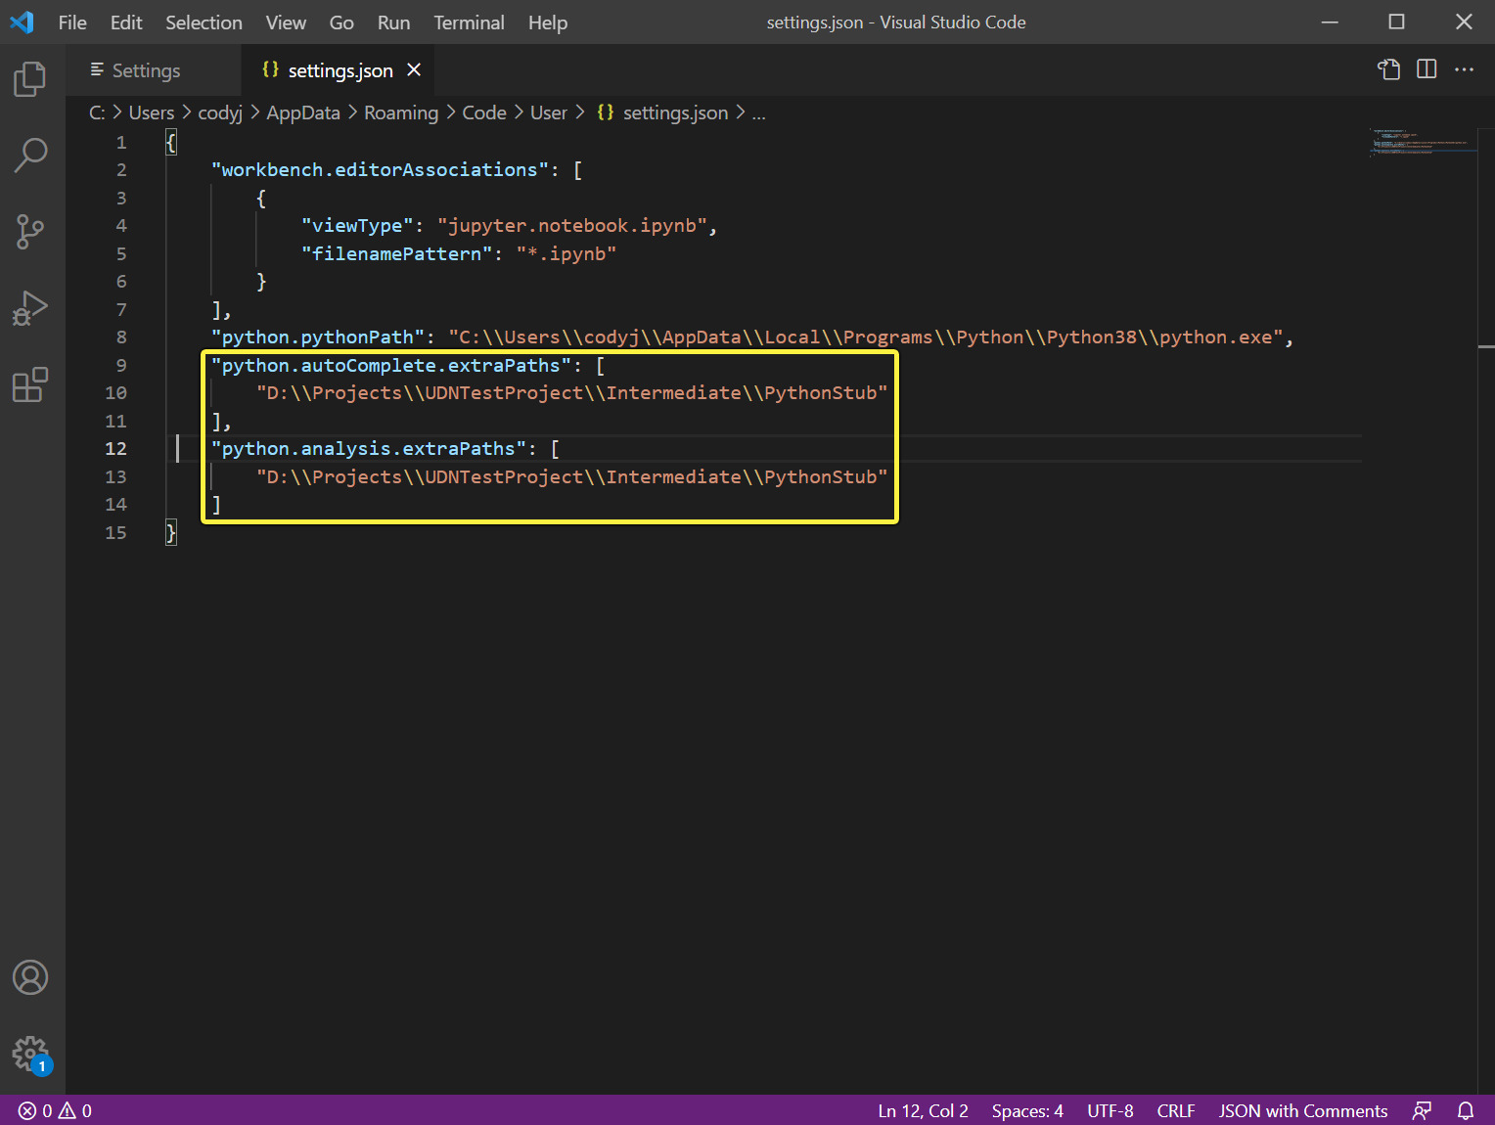Open the Accounts icon near the bottom
The image size is (1495, 1125).
[30, 977]
